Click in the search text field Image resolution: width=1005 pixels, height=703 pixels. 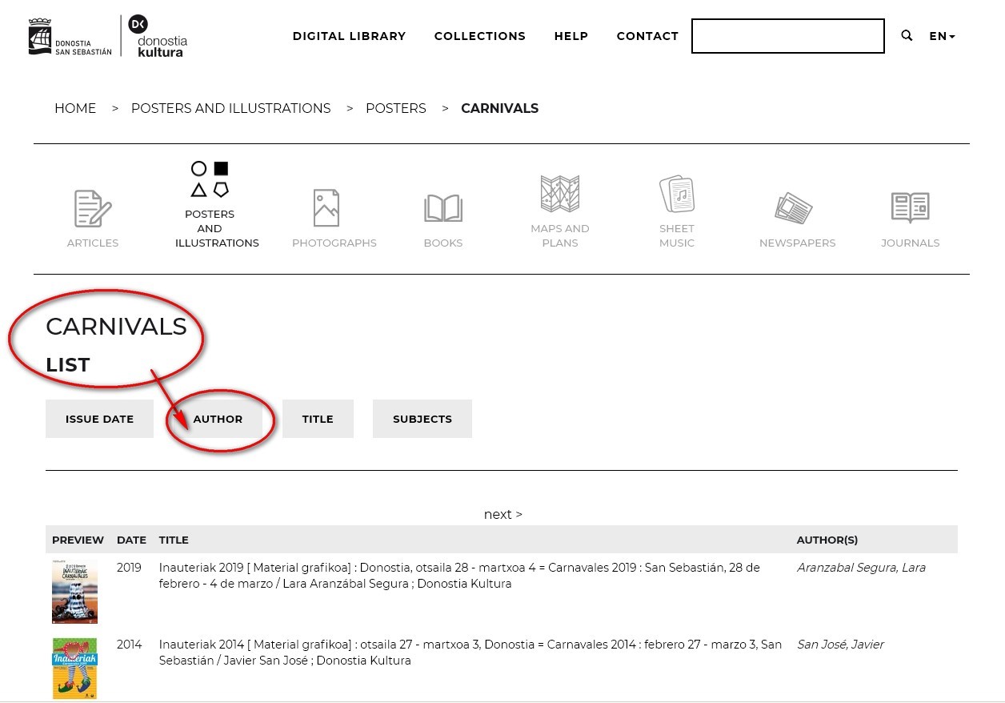pyautogui.click(x=787, y=36)
